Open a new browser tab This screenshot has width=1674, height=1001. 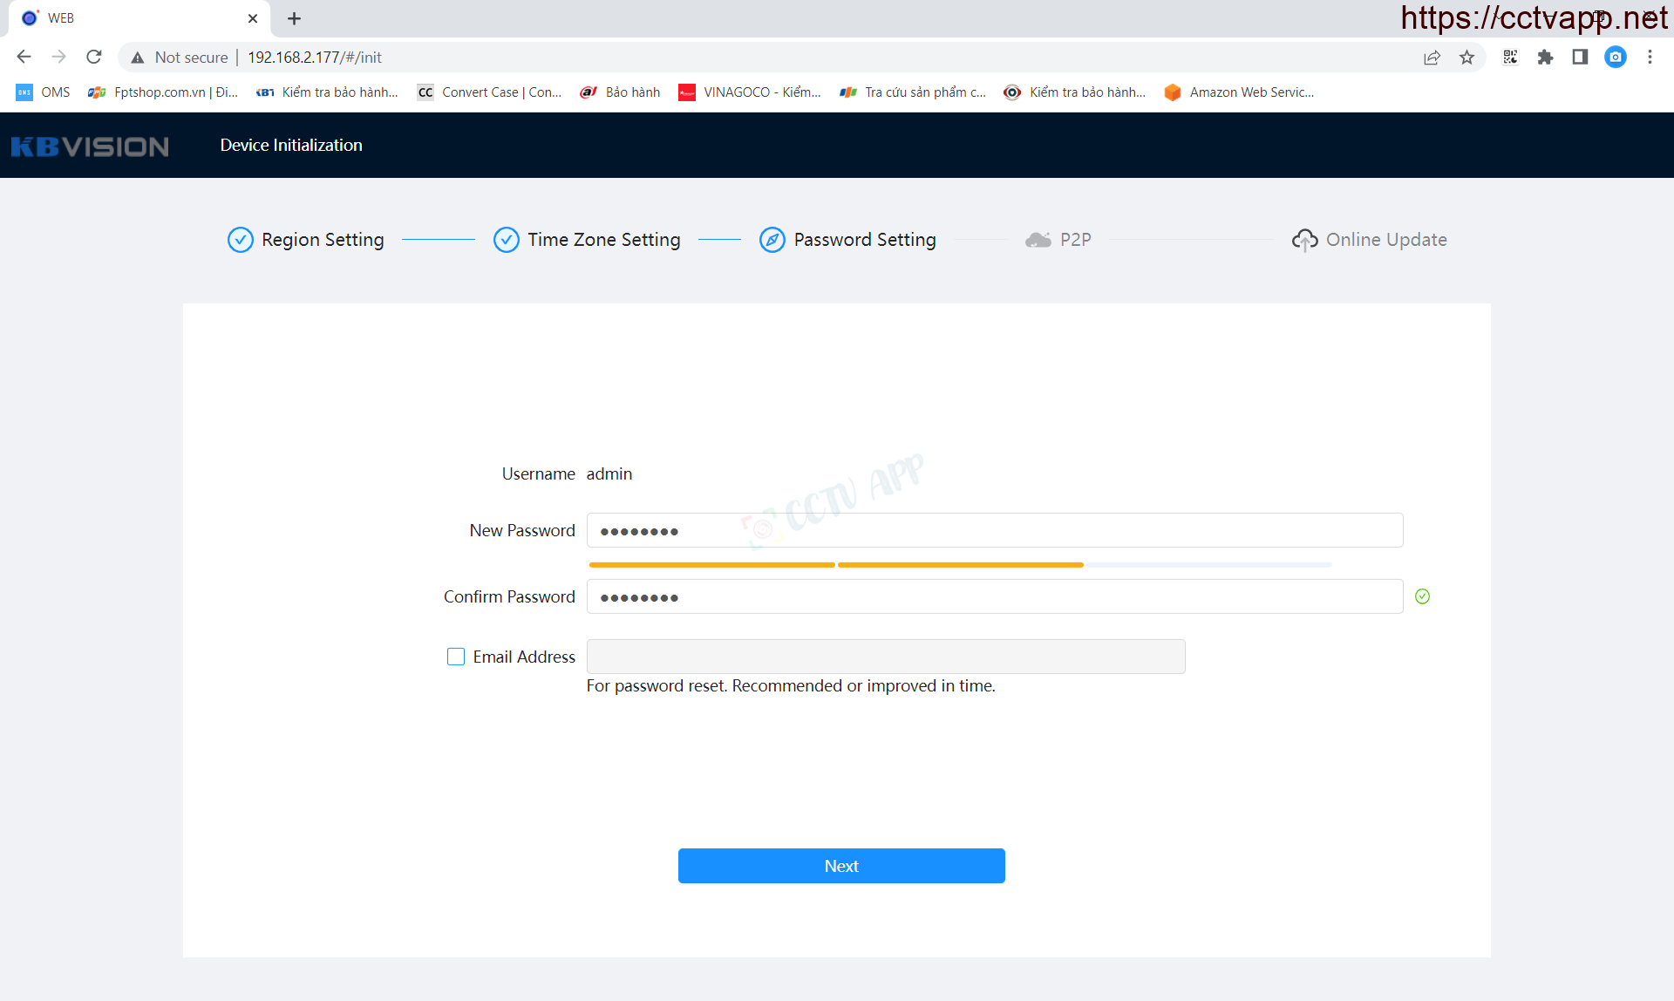[x=294, y=18]
